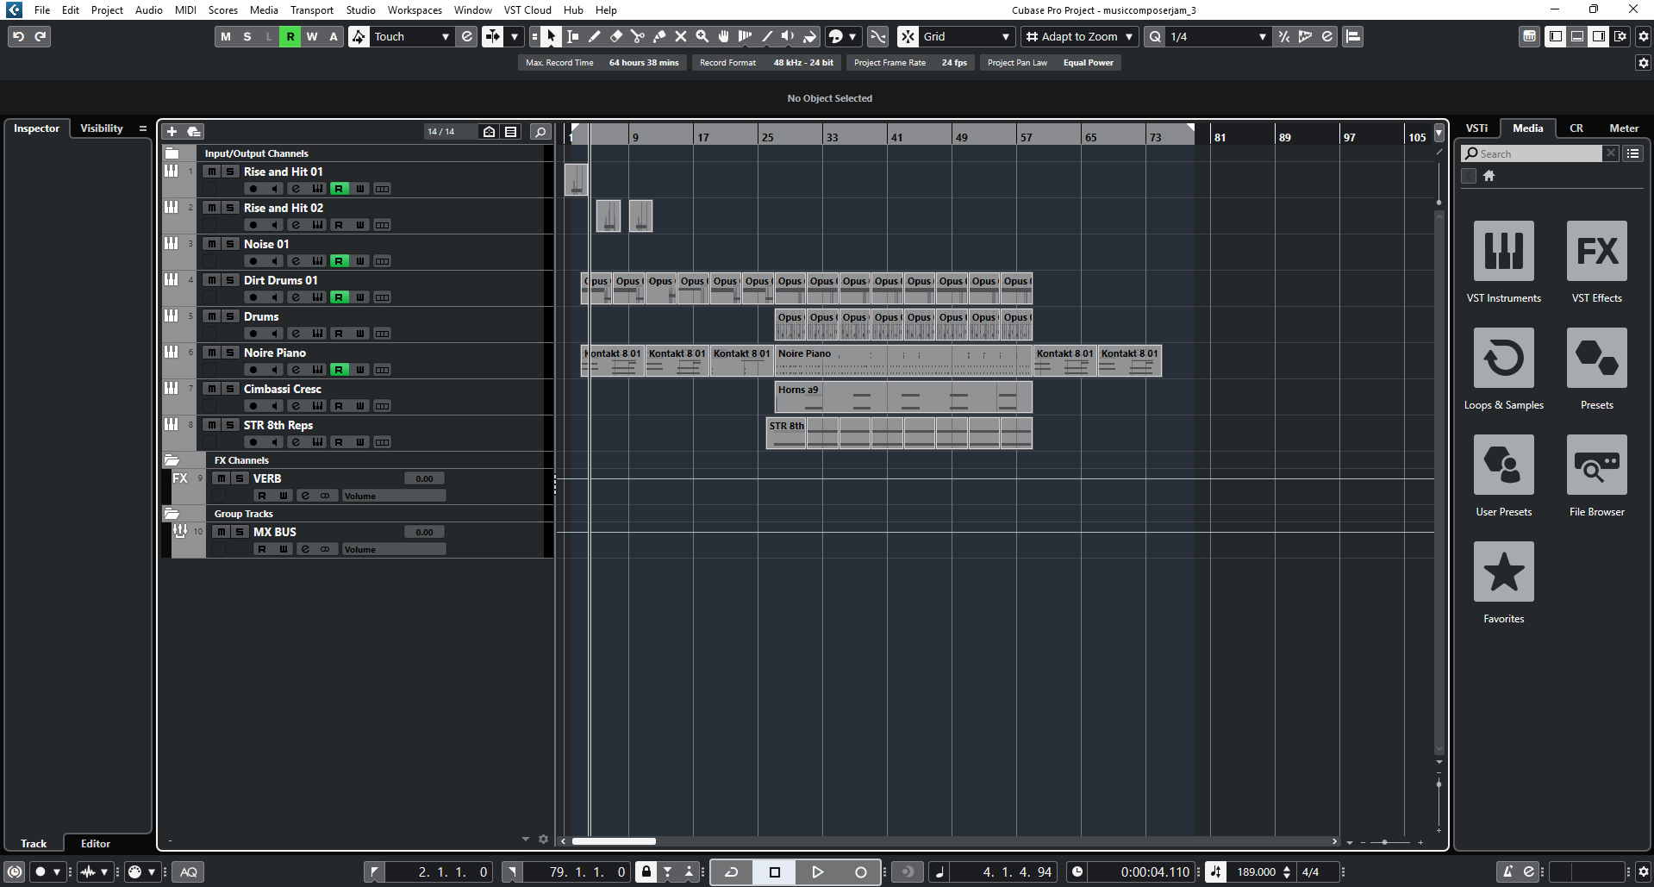1654x887 pixels.
Task: Open the MIDI menu
Action: coord(185,10)
